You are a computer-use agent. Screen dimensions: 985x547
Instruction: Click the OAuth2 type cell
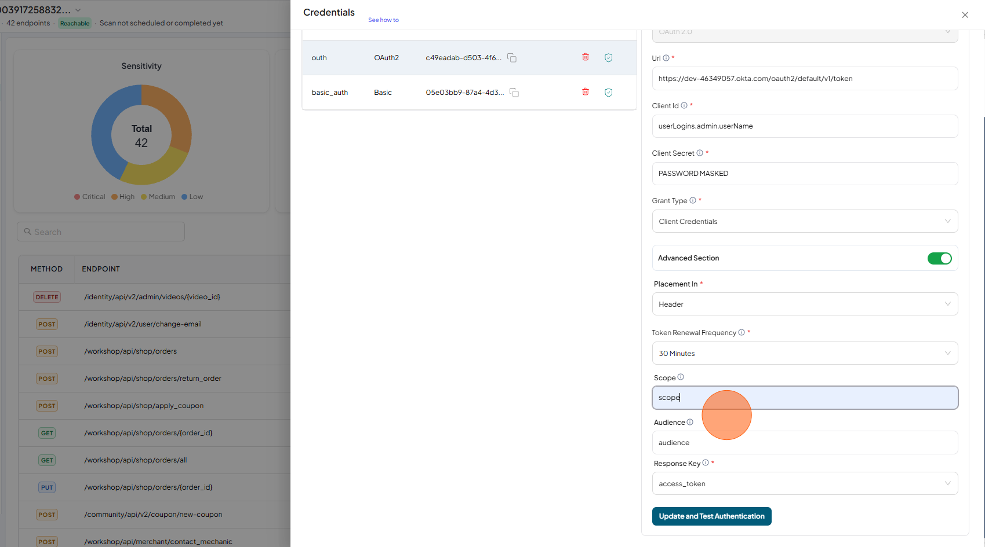point(386,58)
